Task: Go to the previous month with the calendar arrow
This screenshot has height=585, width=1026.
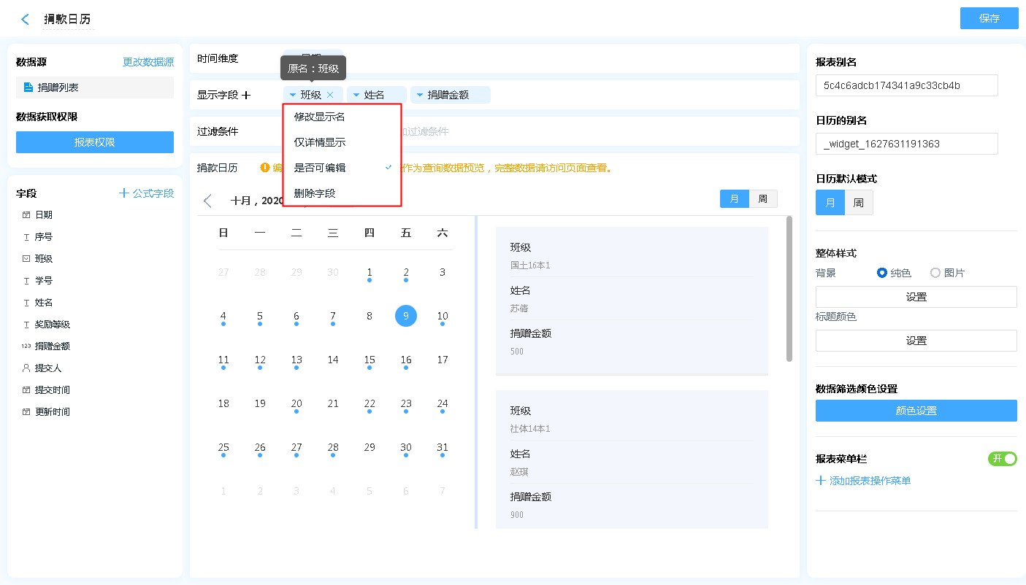Action: click(x=208, y=201)
